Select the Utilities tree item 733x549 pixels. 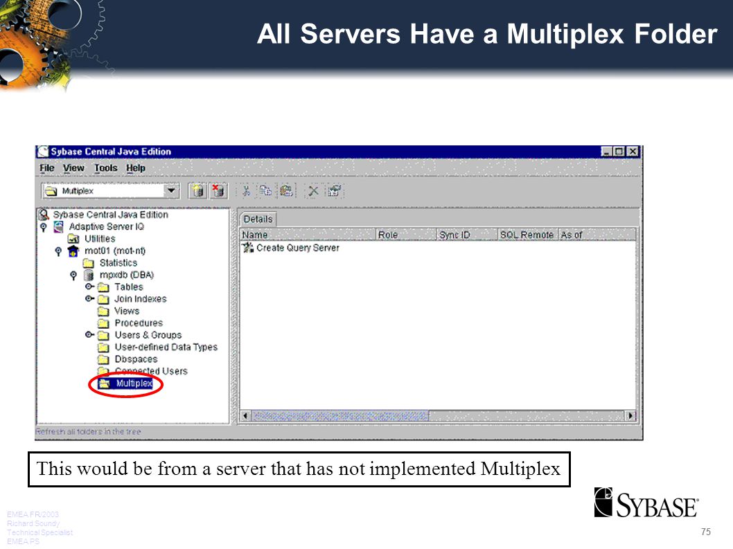coord(100,239)
